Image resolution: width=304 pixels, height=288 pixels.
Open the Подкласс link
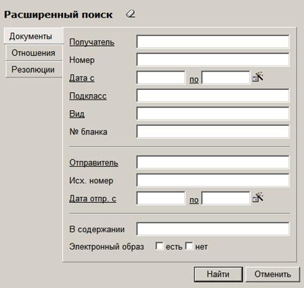point(88,96)
